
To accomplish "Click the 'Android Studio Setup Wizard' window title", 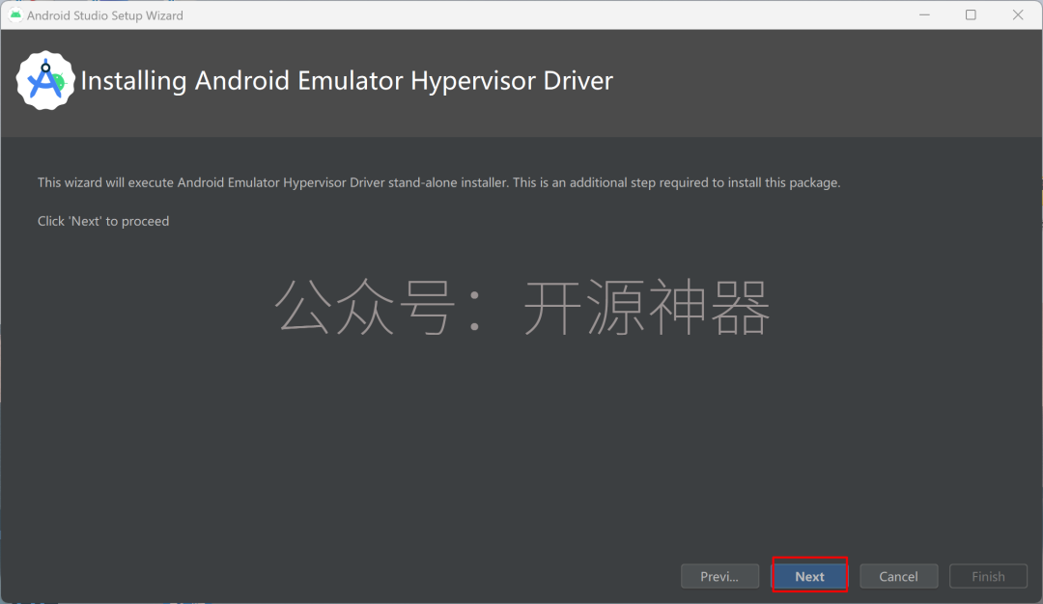I will pos(105,15).
